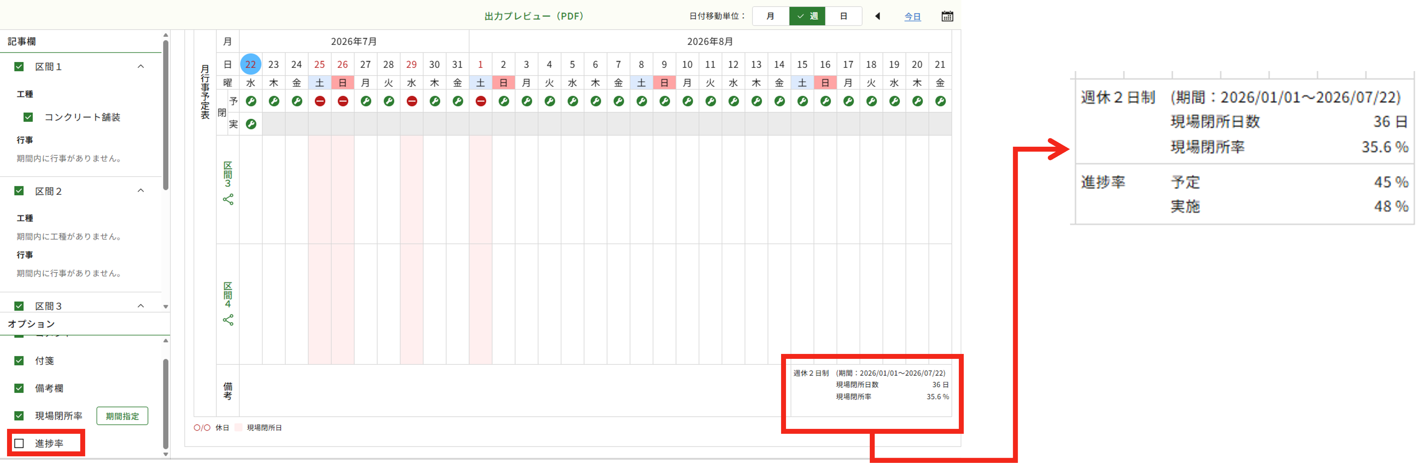Screen dimensions: 1421x463
Task: Click the 現場閉所率 35.6 % text
Action: pos(892,397)
